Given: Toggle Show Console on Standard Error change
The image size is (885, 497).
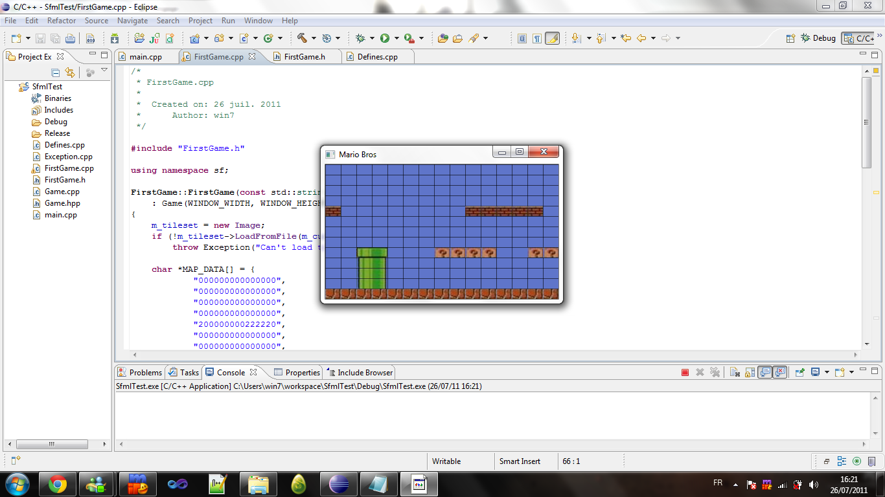Looking at the screenshot, I should pos(780,372).
